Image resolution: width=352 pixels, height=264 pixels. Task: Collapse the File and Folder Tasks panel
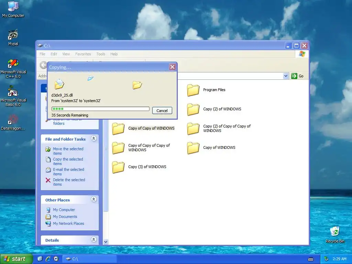tap(93, 139)
